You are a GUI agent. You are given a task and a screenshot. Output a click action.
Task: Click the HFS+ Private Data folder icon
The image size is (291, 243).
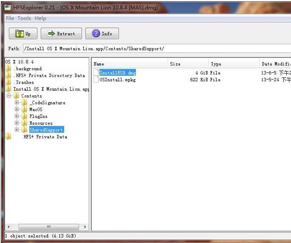8,137
